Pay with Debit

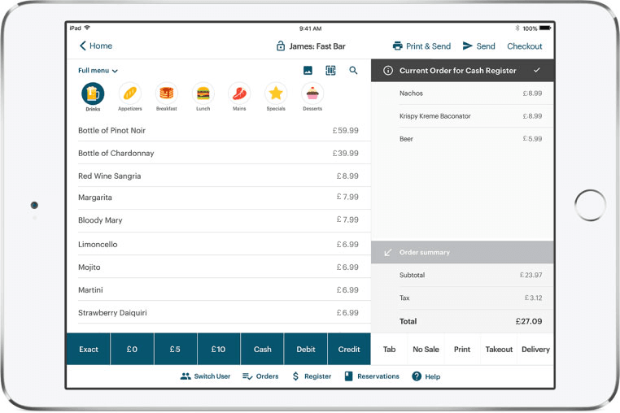tap(306, 349)
